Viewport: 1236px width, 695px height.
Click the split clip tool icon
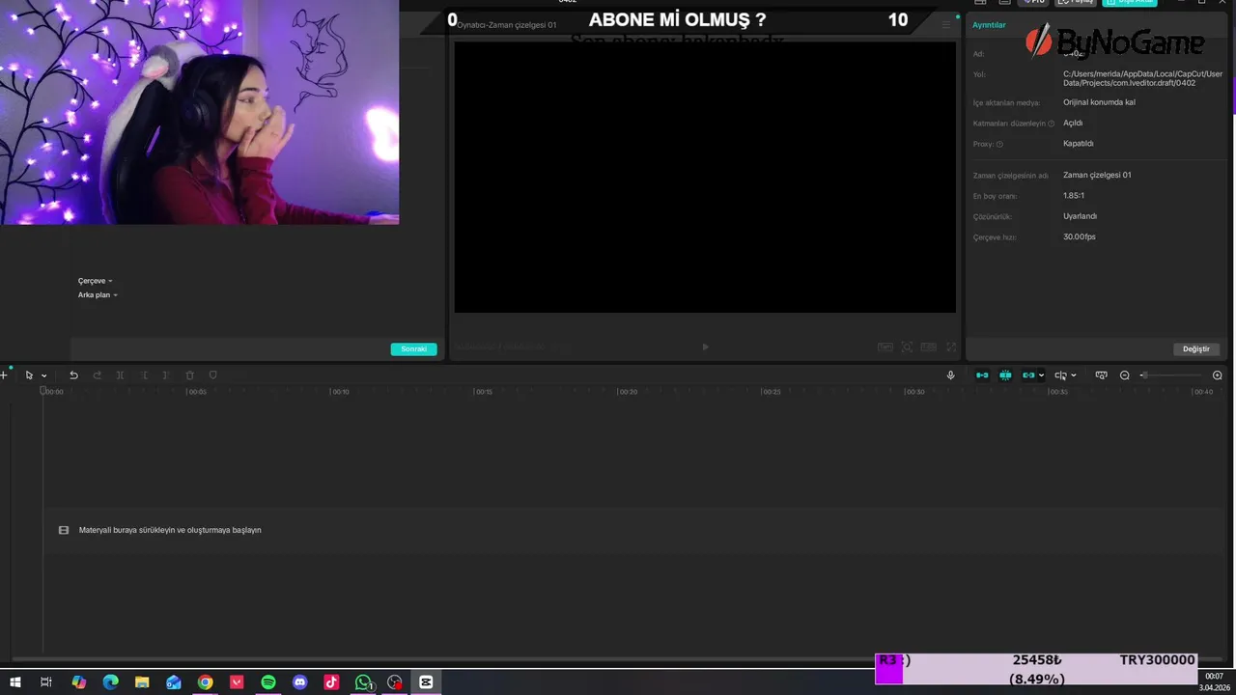120,375
